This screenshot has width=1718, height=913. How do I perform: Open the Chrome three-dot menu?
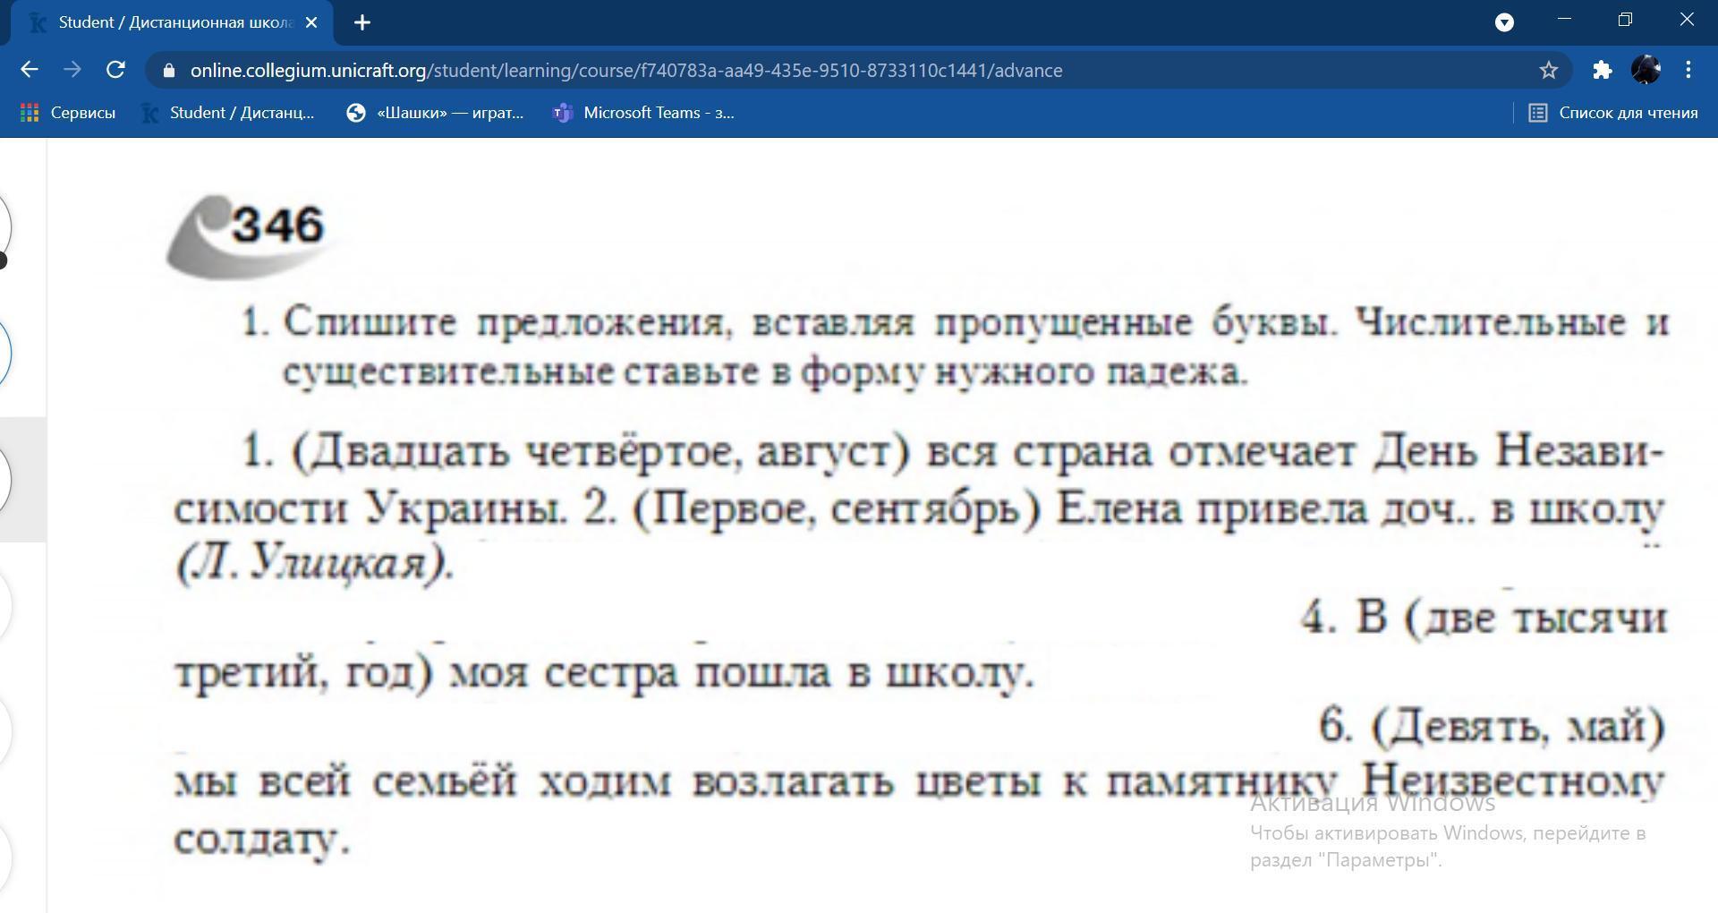click(x=1688, y=70)
